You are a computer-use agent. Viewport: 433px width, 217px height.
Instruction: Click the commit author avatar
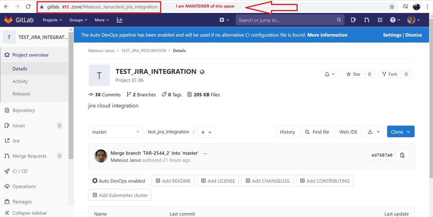pyautogui.click(x=101, y=156)
